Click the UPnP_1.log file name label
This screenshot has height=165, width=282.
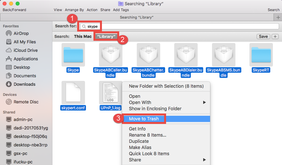[110, 108]
